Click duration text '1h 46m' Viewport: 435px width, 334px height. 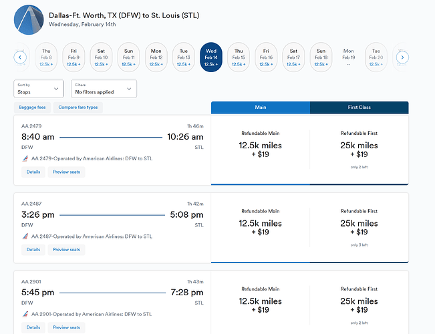pos(195,126)
